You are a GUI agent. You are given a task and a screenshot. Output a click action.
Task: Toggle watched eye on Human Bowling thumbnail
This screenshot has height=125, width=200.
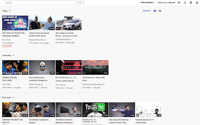click(4, 73)
